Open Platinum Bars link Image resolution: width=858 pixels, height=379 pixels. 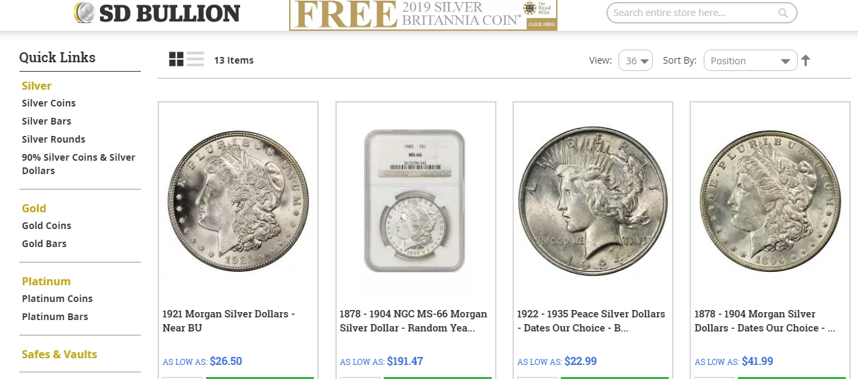tap(55, 317)
